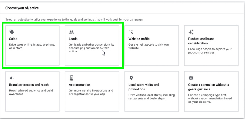This screenshot has height=119, width=245.
Task: Click "Drive visits to local stores" description
Action: 152,97
